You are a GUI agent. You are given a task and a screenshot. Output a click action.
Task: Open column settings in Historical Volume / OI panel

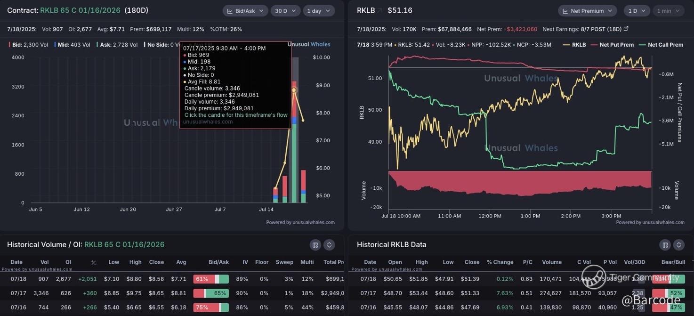pos(315,244)
